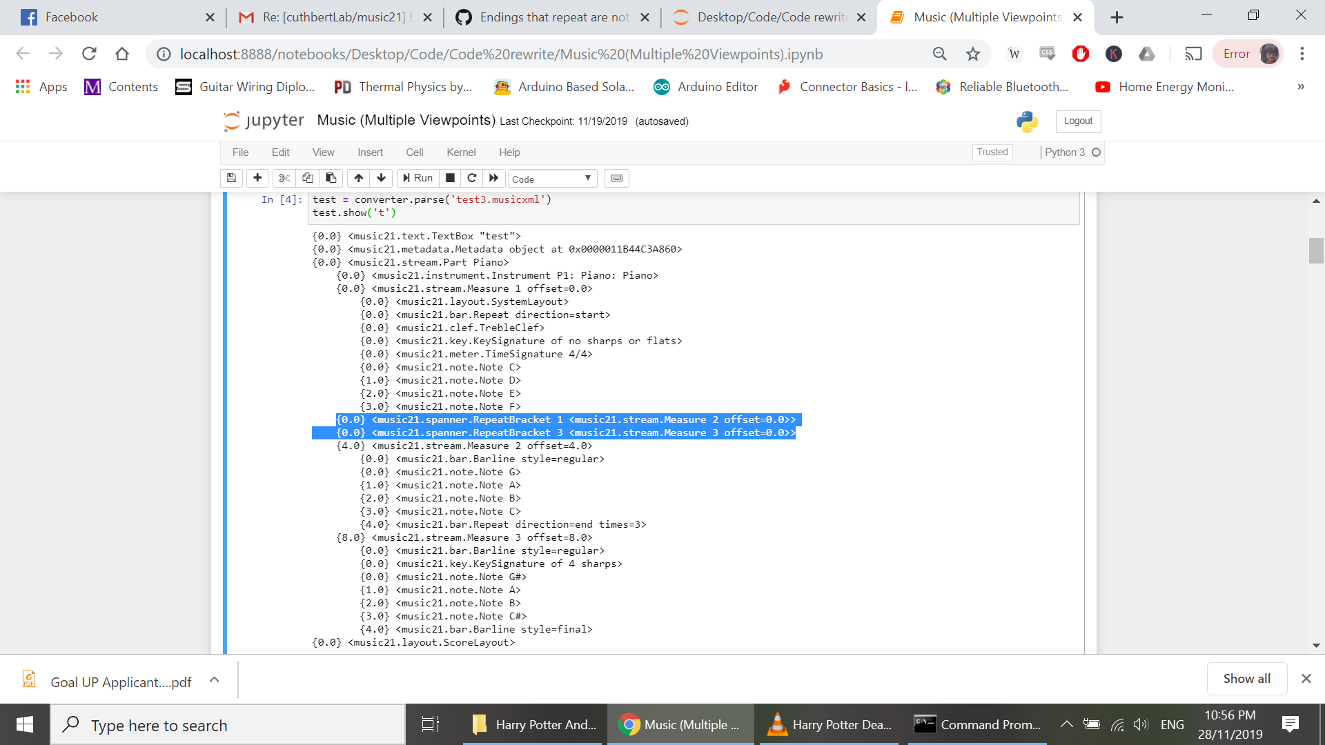Insert a new cell below
The image size is (1325, 745).
tap(257, 178)
